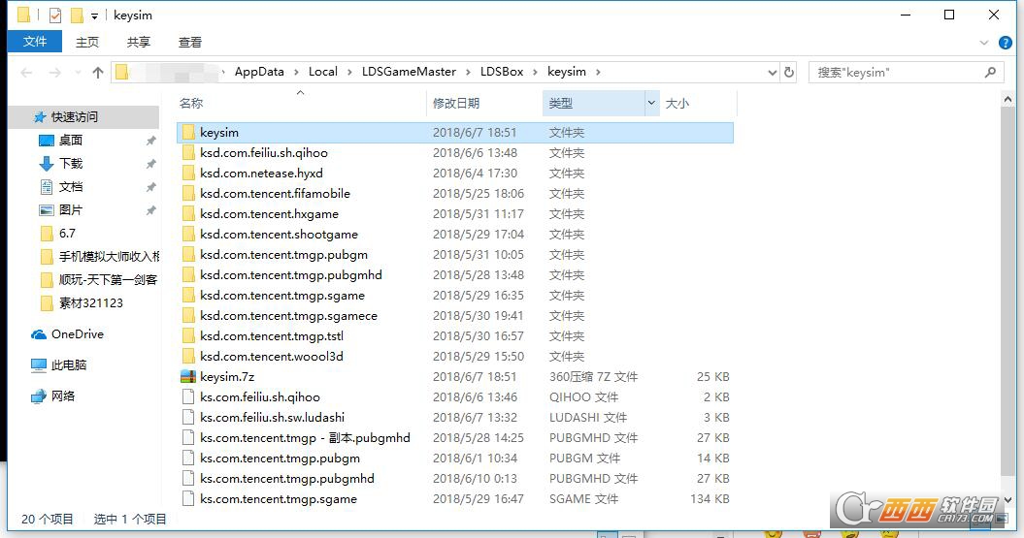Click the search magnifier icon
The width and height of the screenshot is (1024, 538).
991,73
